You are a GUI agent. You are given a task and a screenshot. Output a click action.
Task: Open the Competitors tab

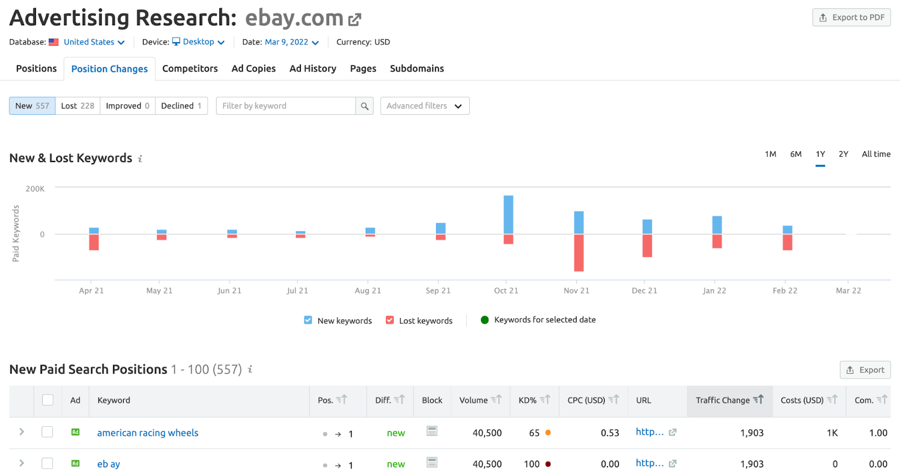(x=190, y=69)
